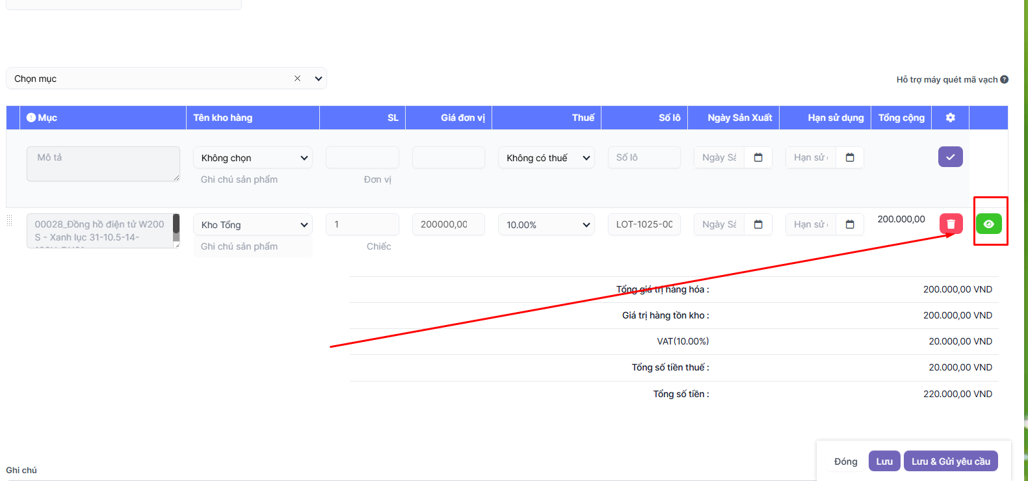Click the purple checkmark add-row button

click(x=950, y=157)
